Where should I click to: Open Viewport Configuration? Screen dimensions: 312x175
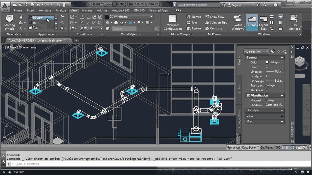(173, 22)
